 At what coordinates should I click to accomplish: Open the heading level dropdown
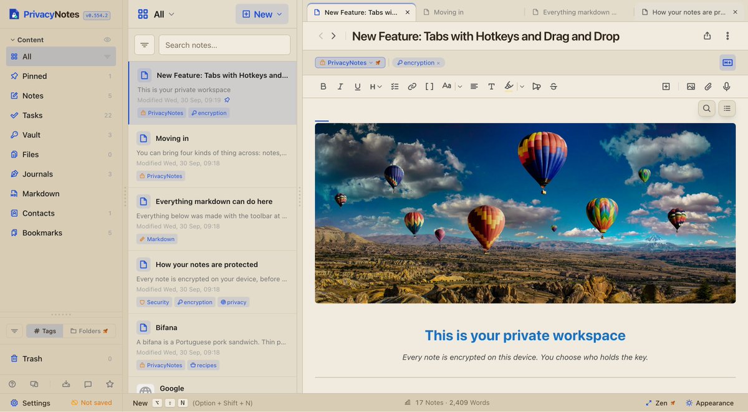[x=376, y=87]
